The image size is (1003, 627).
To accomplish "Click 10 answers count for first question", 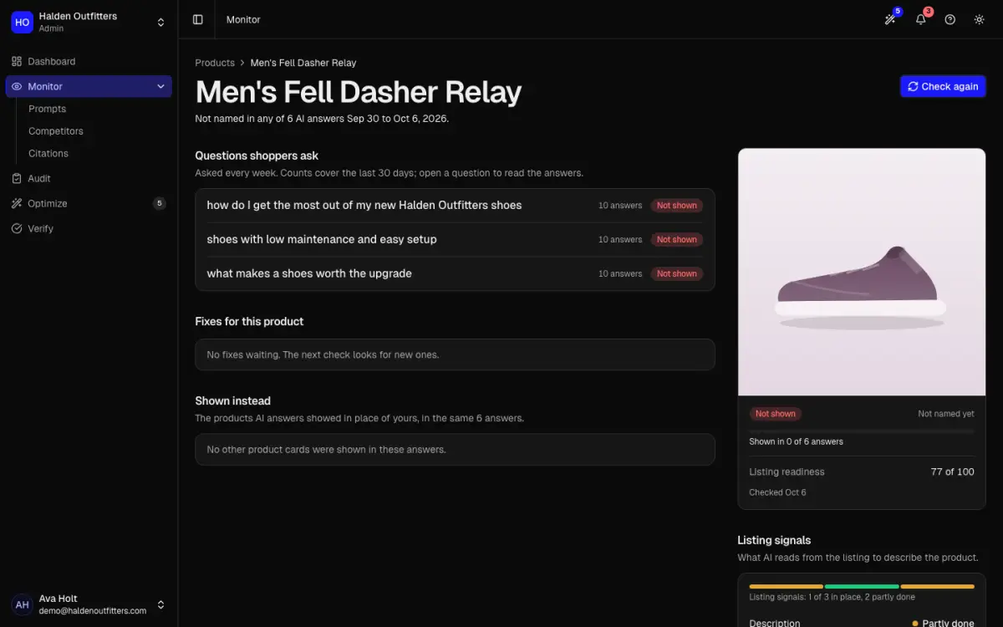I will coord(620,206).
